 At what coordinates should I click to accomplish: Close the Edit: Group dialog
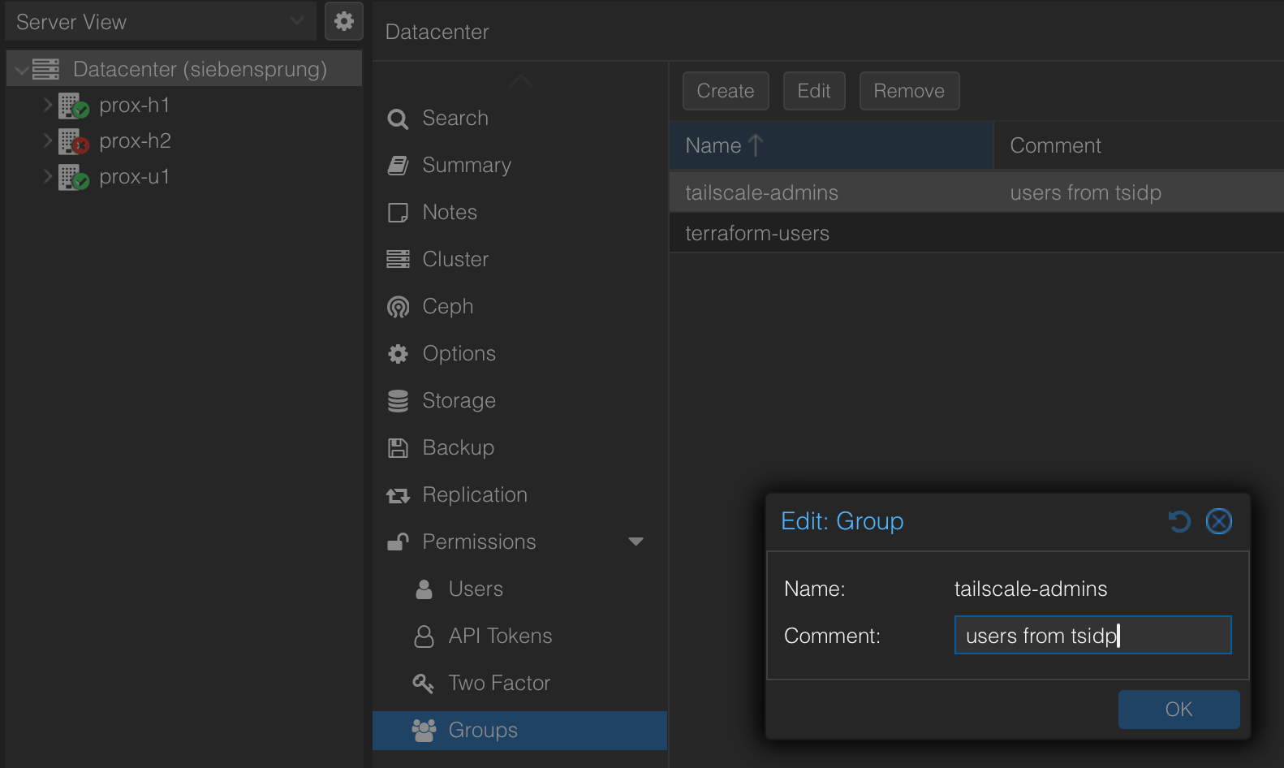tap(1219, 521)
